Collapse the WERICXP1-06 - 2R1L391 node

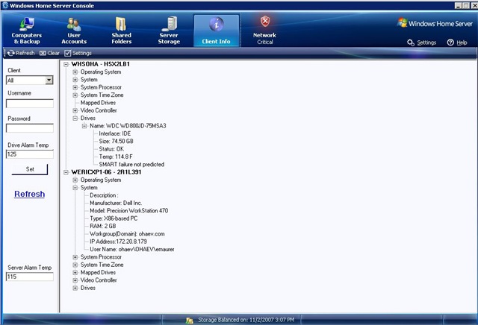(66, 172)
